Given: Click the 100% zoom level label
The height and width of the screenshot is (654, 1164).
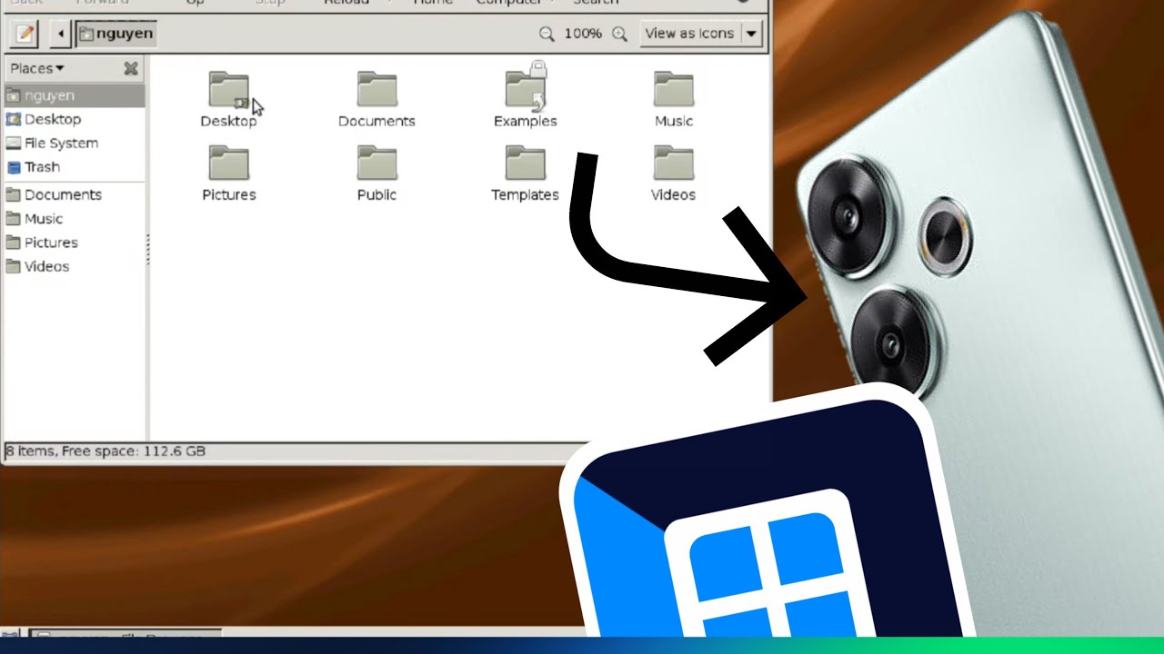Looking at the screenshot, I should [x=583, y=34].
